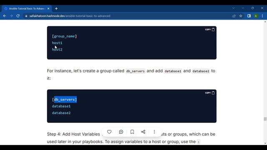Open the browser side panel
267x150 pixels.
pos(249,16)
